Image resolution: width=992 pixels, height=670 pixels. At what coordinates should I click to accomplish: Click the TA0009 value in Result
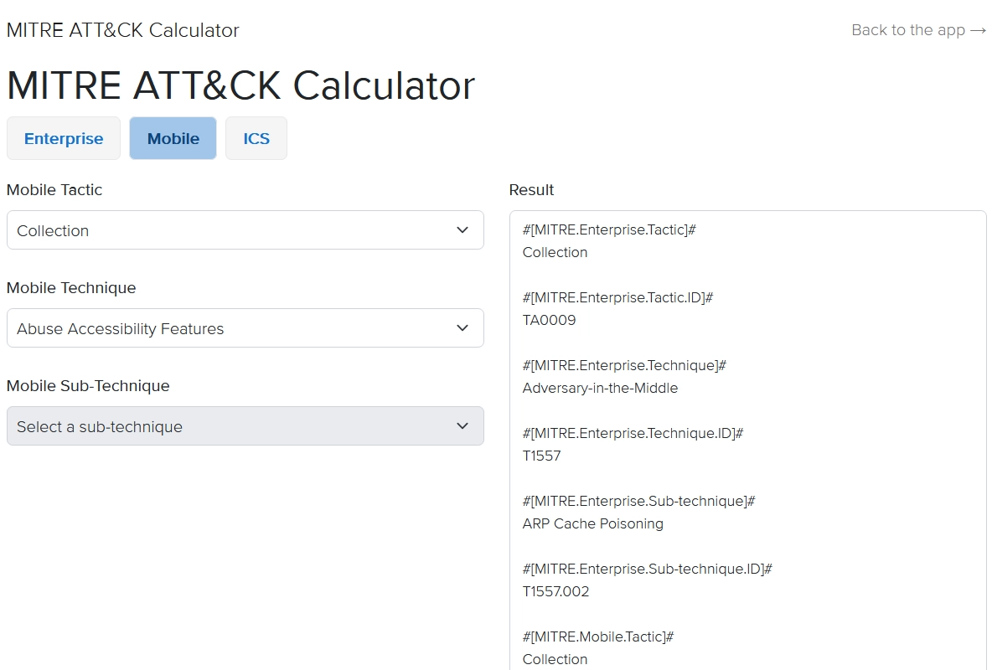[x=549, y=320]
